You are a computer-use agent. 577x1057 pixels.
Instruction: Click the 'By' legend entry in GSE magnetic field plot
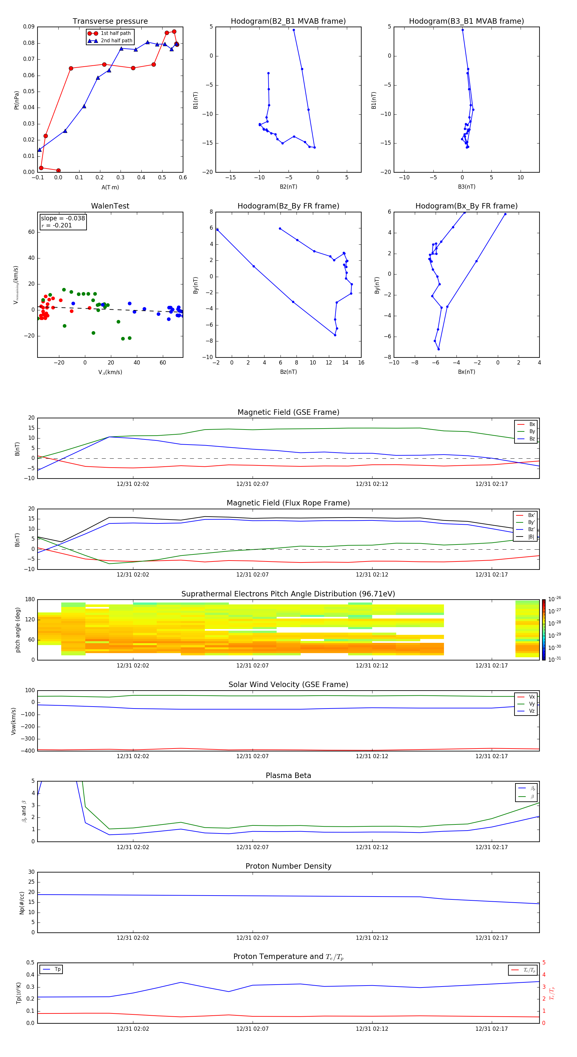pos(526,431)
